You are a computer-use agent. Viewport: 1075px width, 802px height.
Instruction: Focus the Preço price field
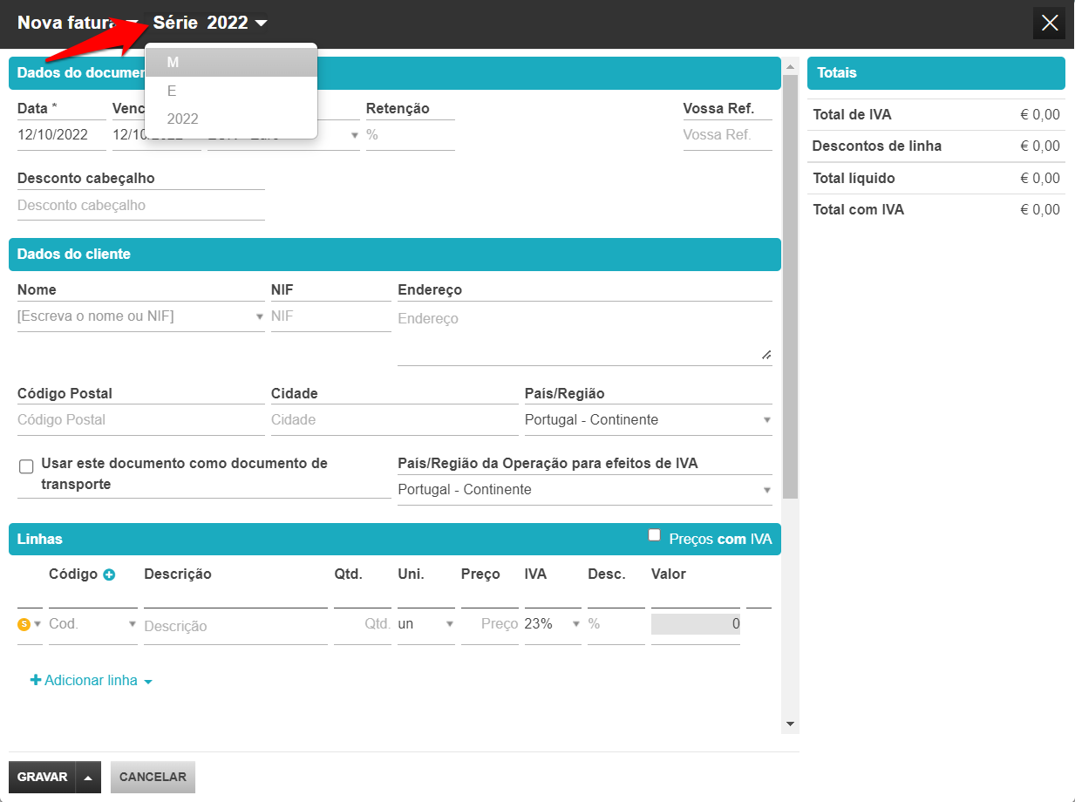point(490,624)
